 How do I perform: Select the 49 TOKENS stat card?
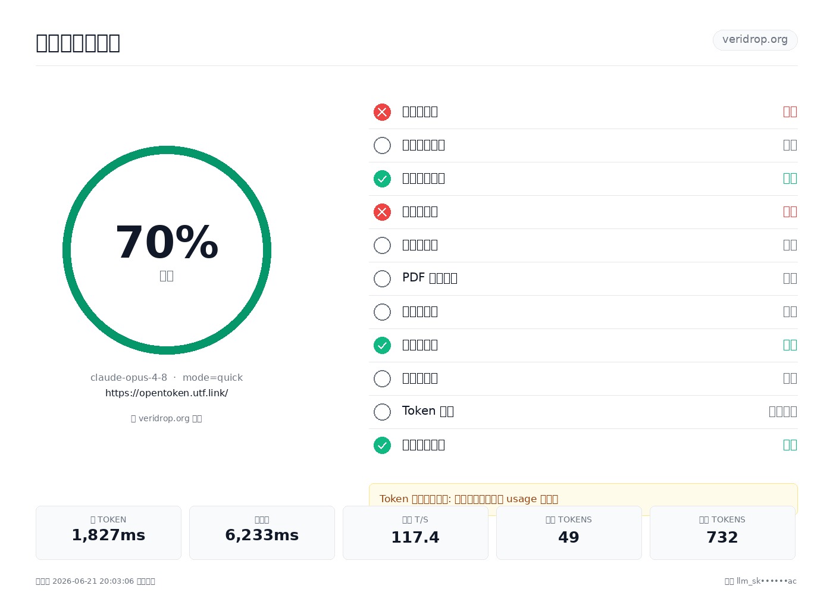pyautogui.click(x=569, y=533)
